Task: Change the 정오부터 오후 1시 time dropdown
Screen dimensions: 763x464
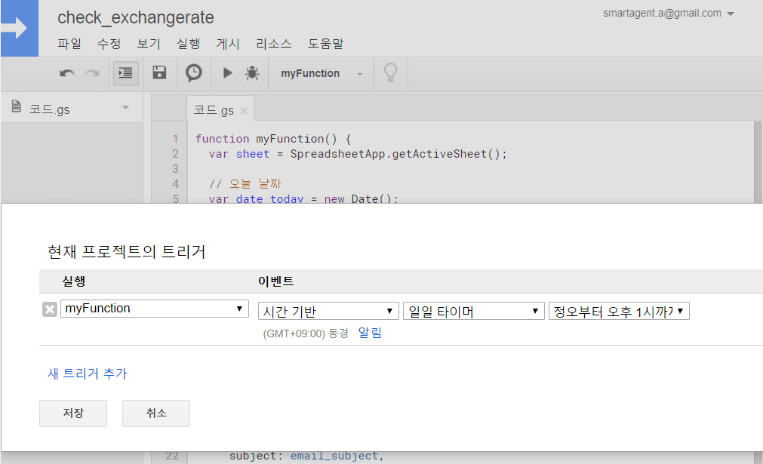Action: (x=618, y=312)
